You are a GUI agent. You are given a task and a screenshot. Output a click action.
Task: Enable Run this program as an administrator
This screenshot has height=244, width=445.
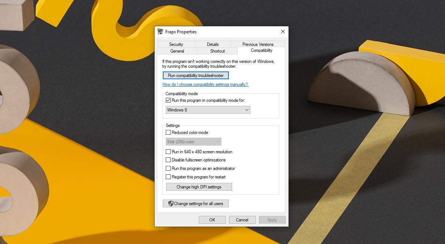point(168,168)
